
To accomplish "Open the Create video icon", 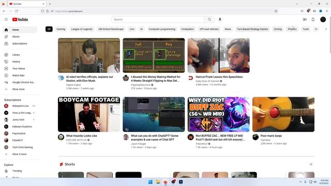I will tap(305, 20).
